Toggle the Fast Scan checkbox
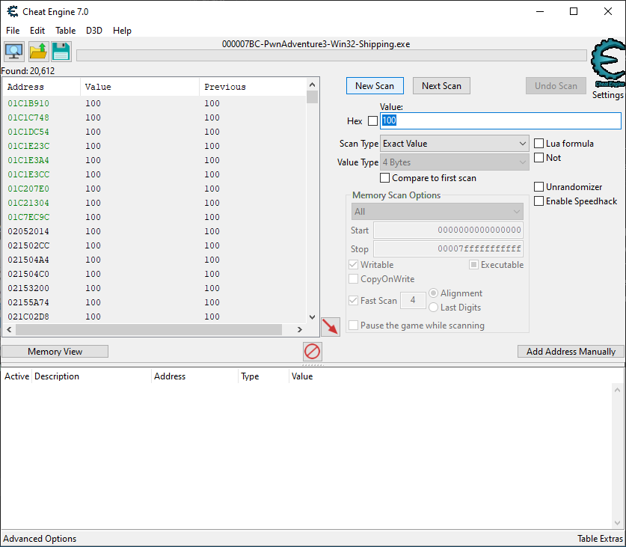 (353, 301)
